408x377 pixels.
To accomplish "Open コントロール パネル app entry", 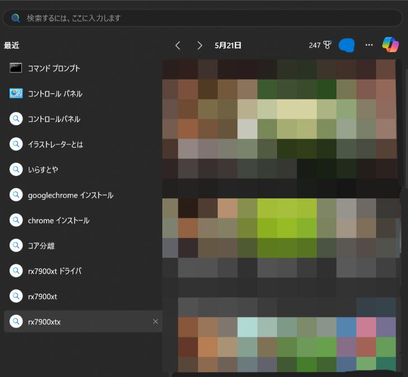I will click(x=83, y=94).
